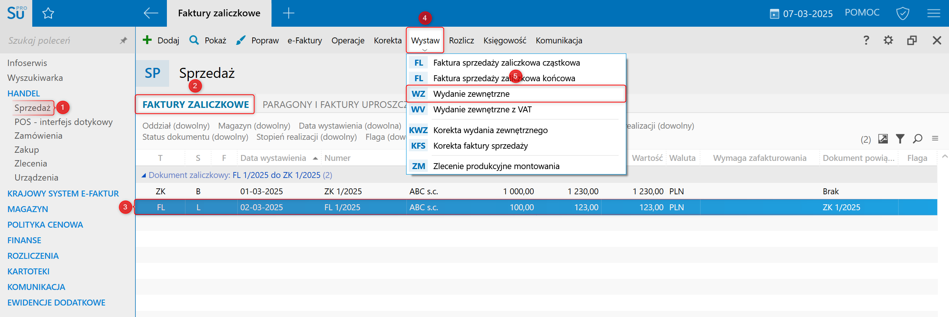The image size is (949, 317).
Task: Pin the command search panel
Action: pyautogui.click(x=123, y=40)
